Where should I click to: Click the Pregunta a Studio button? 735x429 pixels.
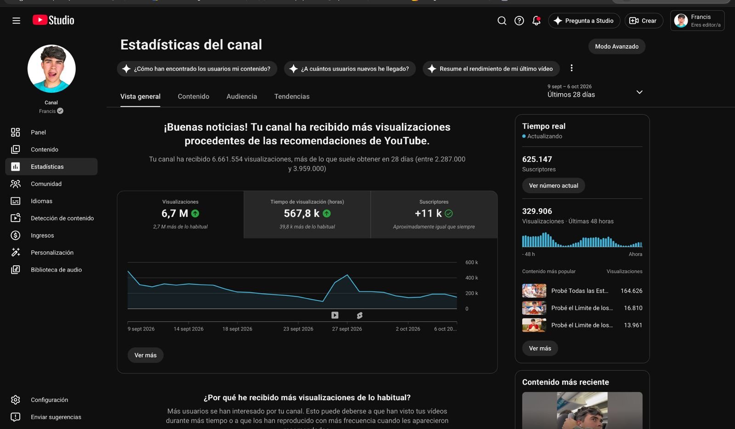pyautogui.click(x=584, y=21)
